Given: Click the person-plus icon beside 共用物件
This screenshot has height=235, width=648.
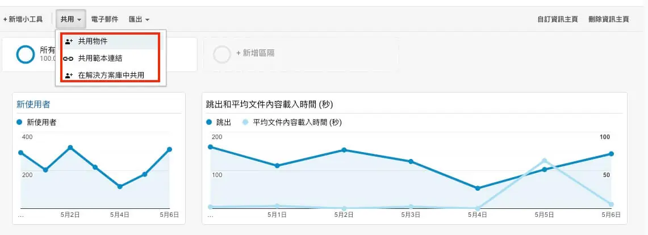Looking at the screenshot, I should click(69, 41).
